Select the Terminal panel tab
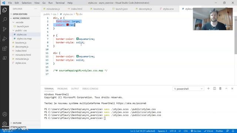 click(49, 89)
